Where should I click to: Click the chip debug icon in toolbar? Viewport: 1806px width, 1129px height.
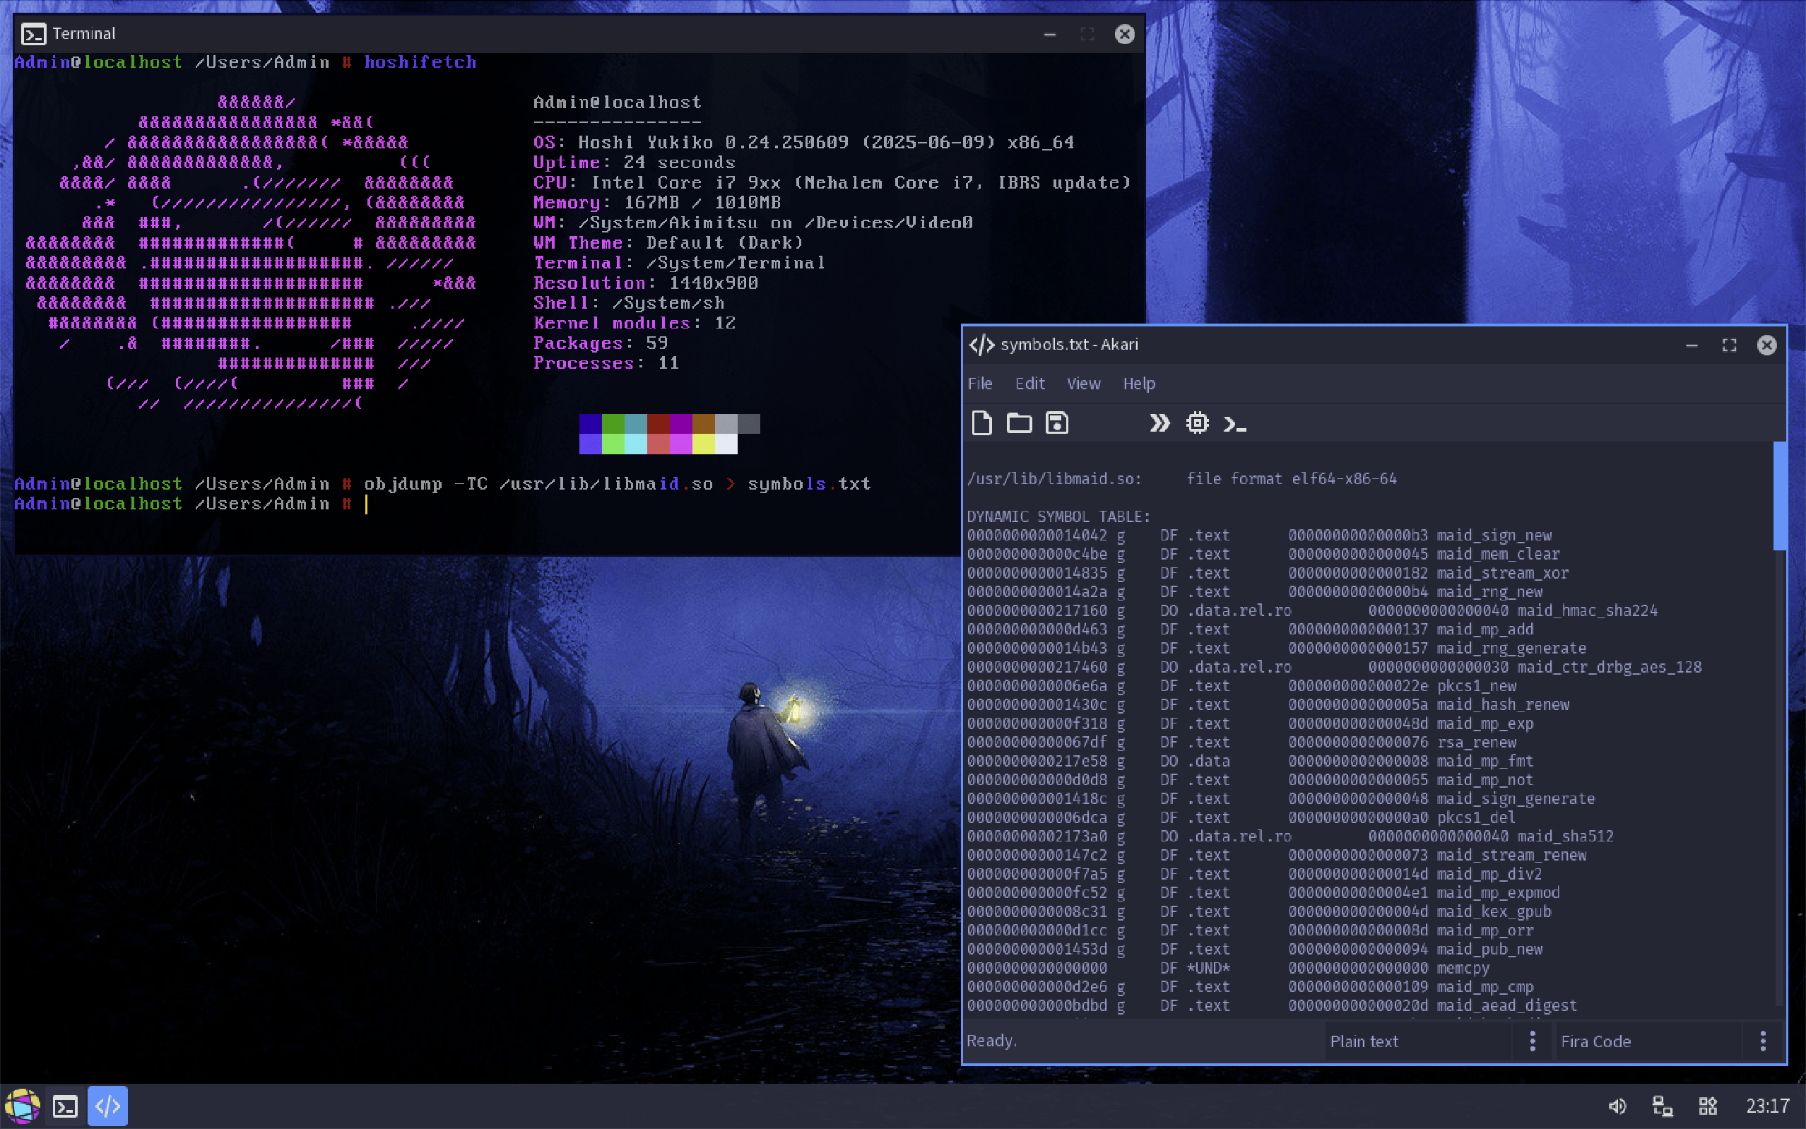pos(1197,423)
